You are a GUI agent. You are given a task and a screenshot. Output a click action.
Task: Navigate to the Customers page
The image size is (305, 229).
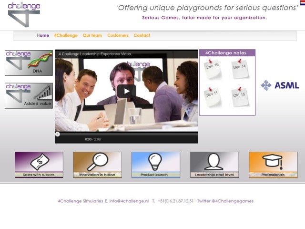[x=118, y=35]
